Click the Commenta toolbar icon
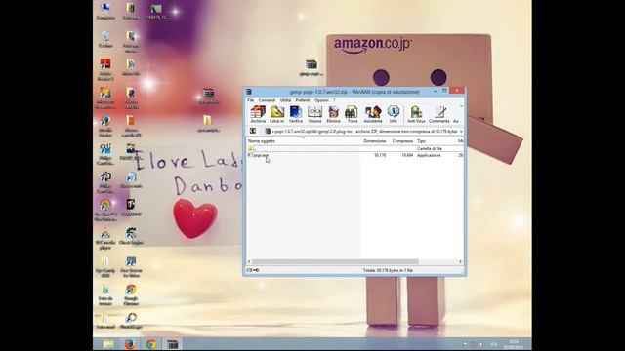 (x=439, y=114)
